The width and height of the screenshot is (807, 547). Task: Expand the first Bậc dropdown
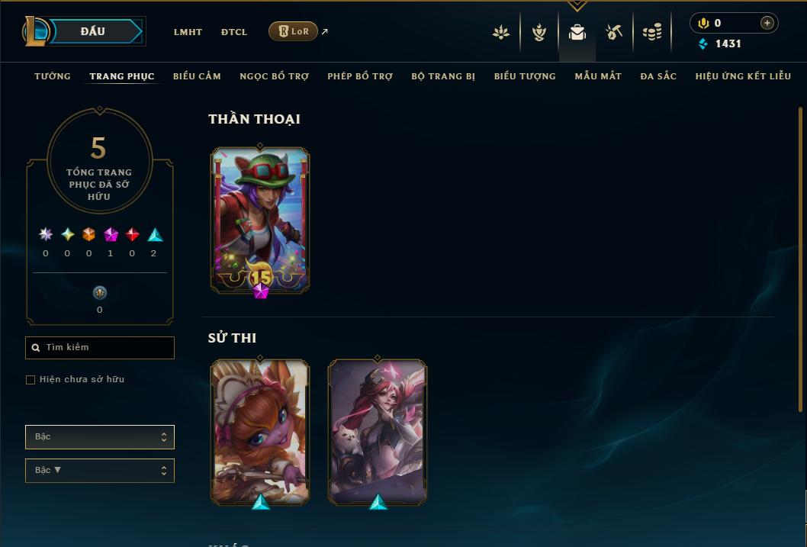pos(100,437)
